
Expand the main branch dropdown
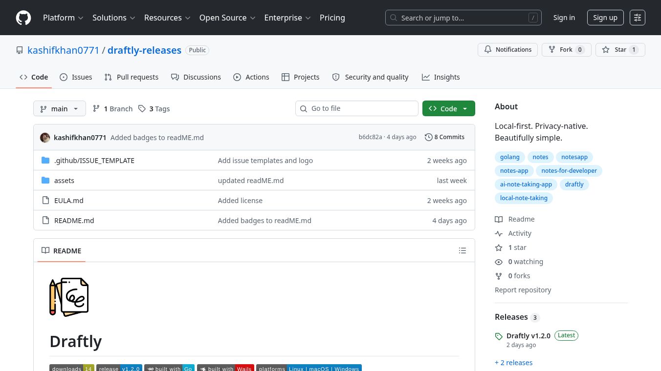tap(60, 108)
